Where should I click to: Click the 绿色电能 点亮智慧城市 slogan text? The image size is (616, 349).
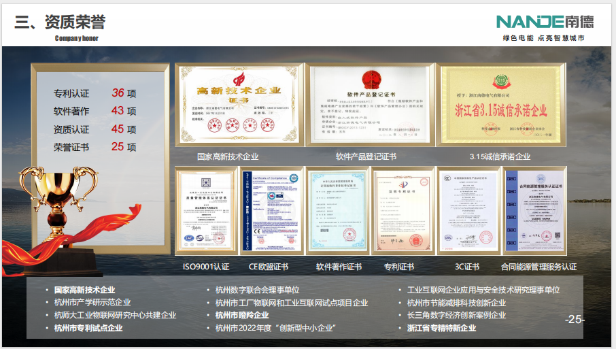(543, 38)
